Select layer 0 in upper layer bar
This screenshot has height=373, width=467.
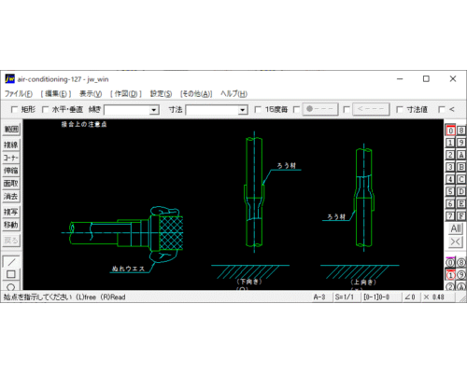450,131
